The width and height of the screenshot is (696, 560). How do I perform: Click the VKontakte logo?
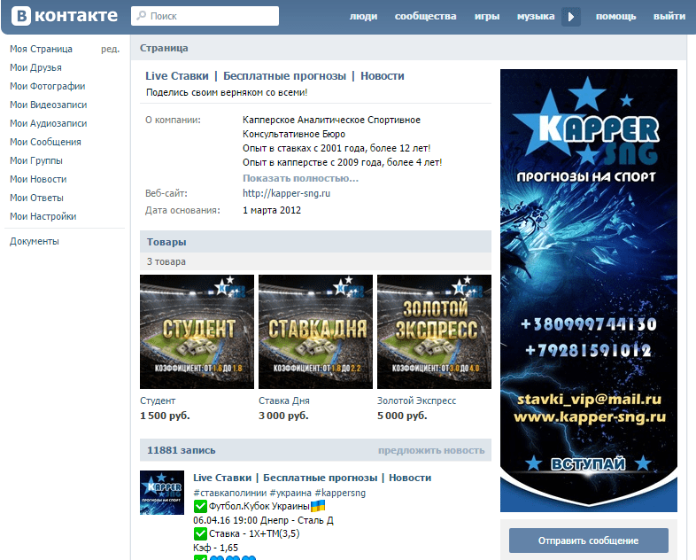click(65, 16)
